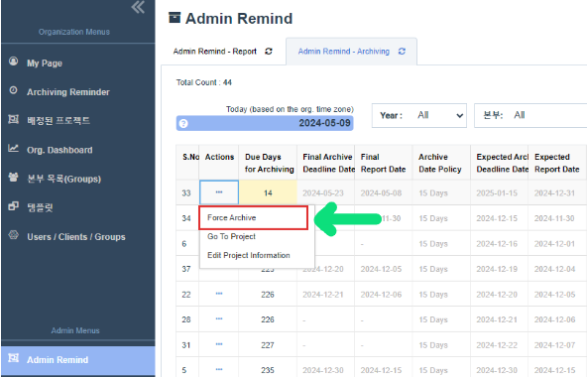Click the Groups people icon

(14, 177)
